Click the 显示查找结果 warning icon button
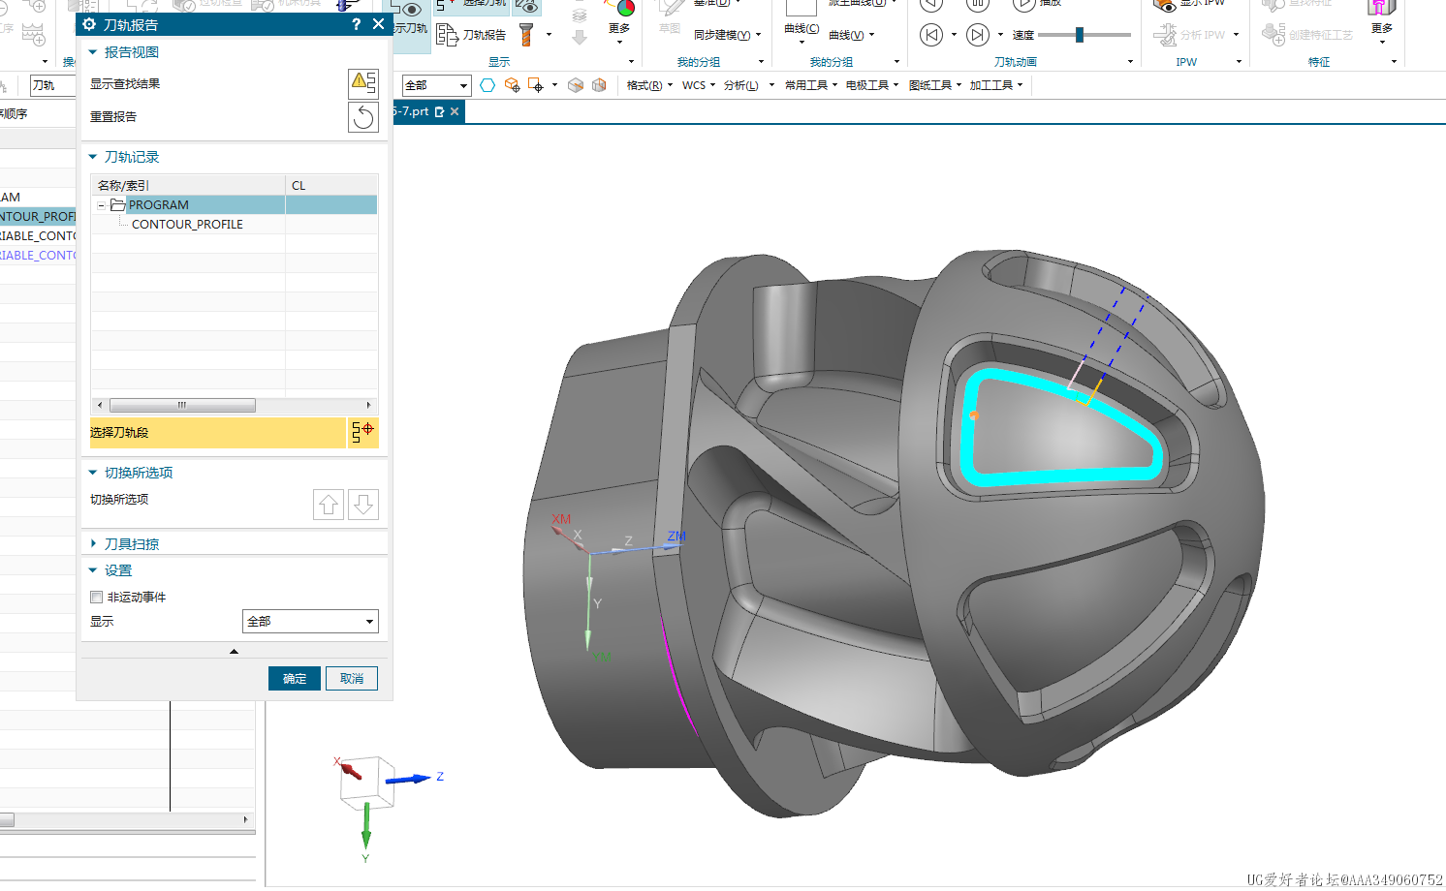This screenshot has width=1446, height=891. coord(363,83)
